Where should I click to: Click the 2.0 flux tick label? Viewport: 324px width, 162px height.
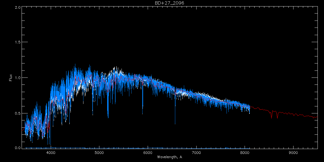point(18,7)
